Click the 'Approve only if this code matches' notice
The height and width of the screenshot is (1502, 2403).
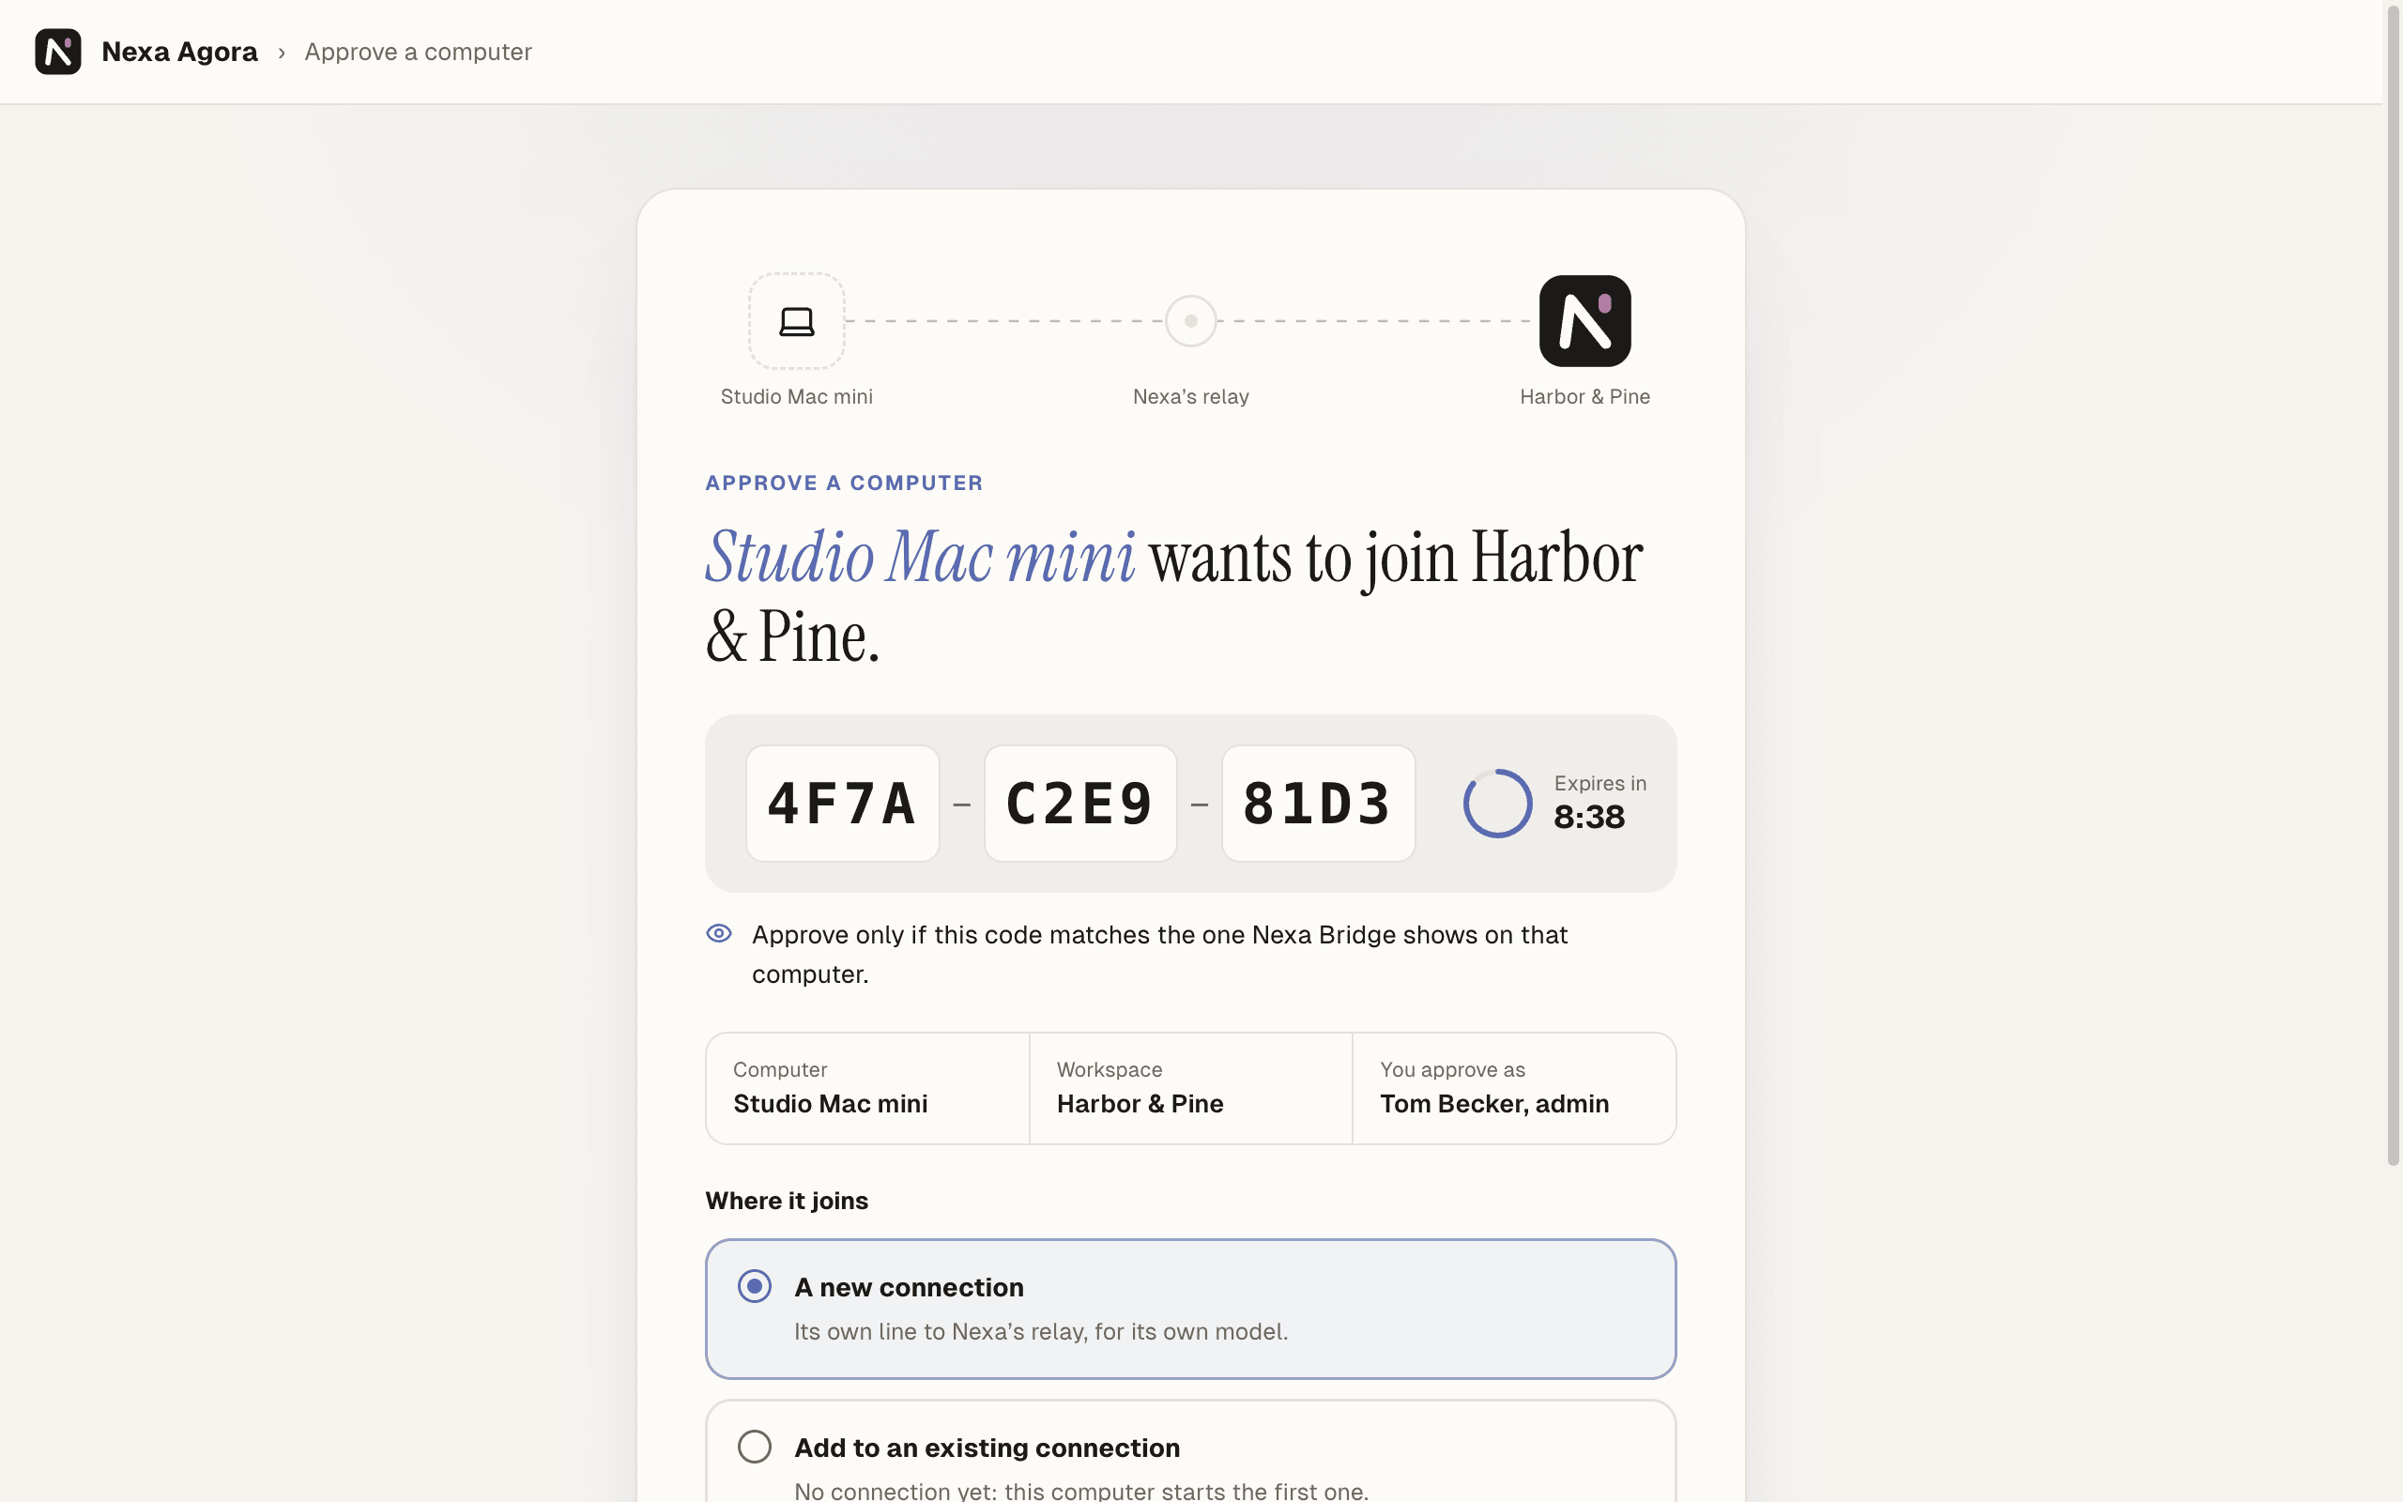coord(1160,954)
